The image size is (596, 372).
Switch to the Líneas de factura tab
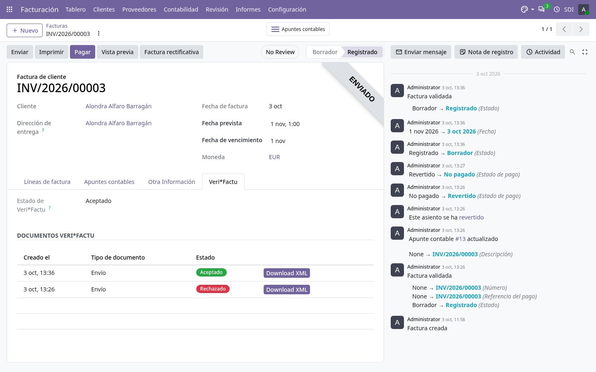click(47, 182)
